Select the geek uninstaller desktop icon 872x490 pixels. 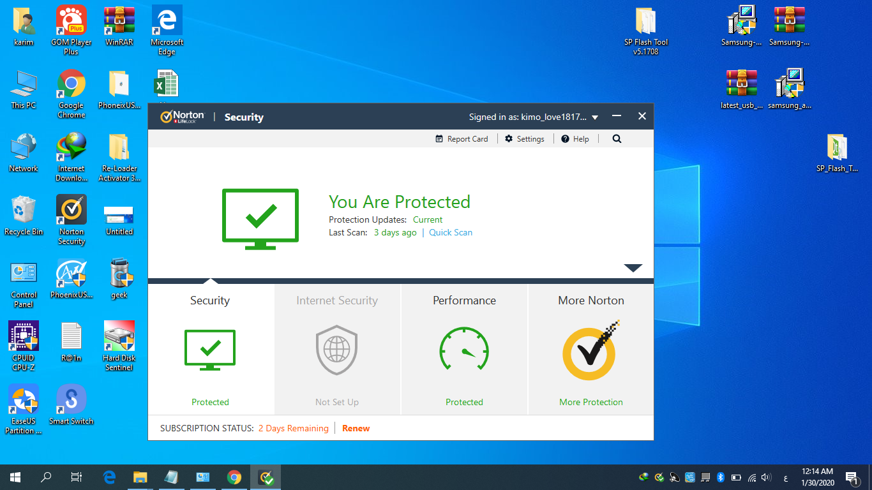(x=119, y=279)
